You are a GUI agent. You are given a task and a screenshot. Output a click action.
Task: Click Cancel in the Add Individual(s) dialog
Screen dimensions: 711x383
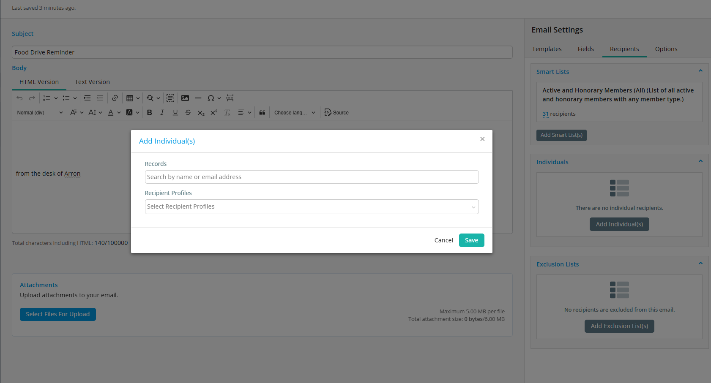point(443,240)
